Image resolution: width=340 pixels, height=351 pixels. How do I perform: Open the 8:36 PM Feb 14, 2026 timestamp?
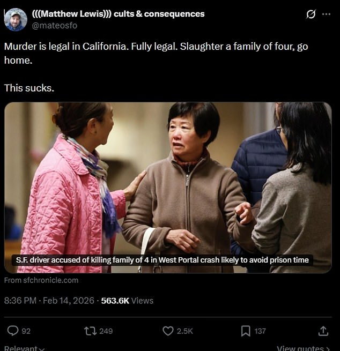49,301
